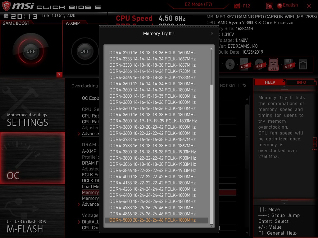Select the USB flash drive boot device icon

pos(273,64)
